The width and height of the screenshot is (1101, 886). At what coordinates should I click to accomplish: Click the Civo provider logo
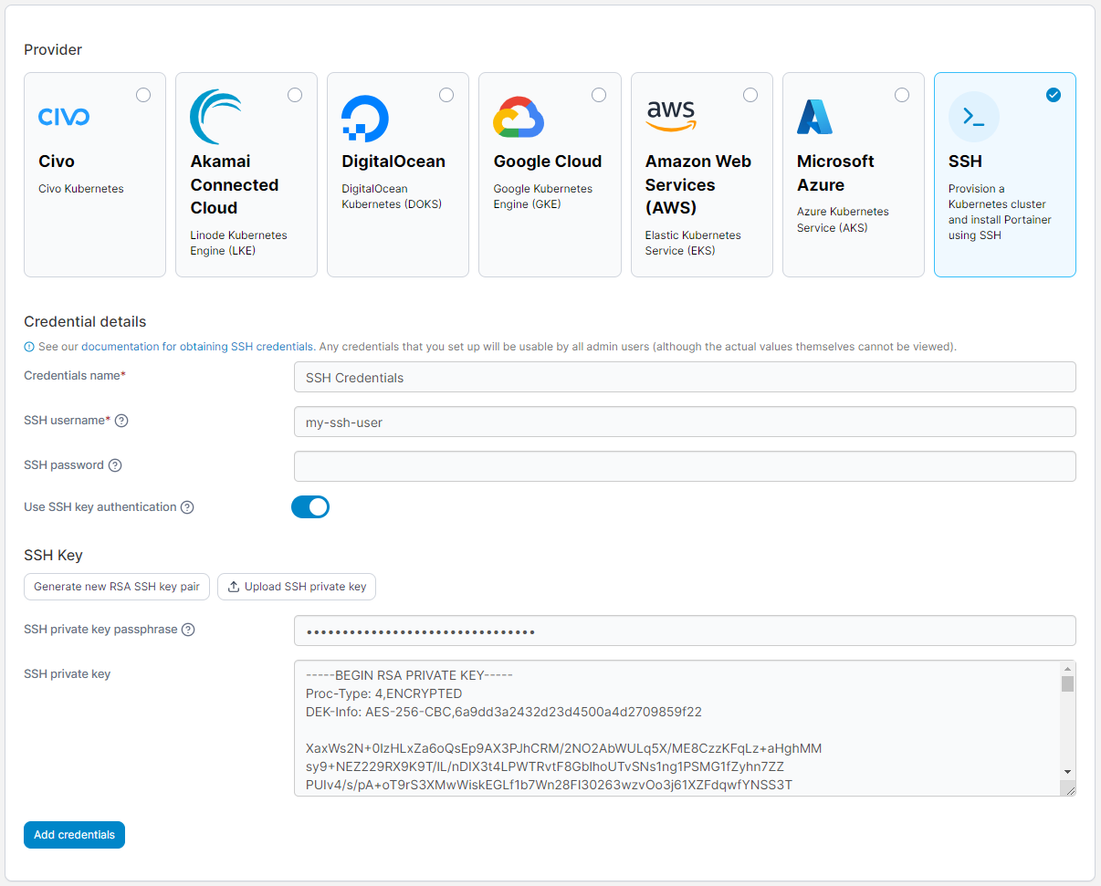pos(64,117)
